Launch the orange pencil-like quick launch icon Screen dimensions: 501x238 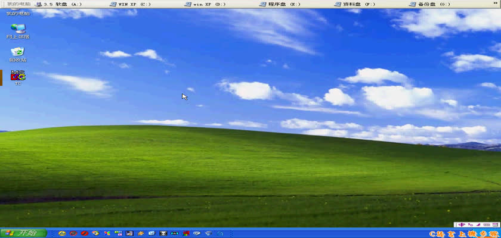click(x=141, y=234)
